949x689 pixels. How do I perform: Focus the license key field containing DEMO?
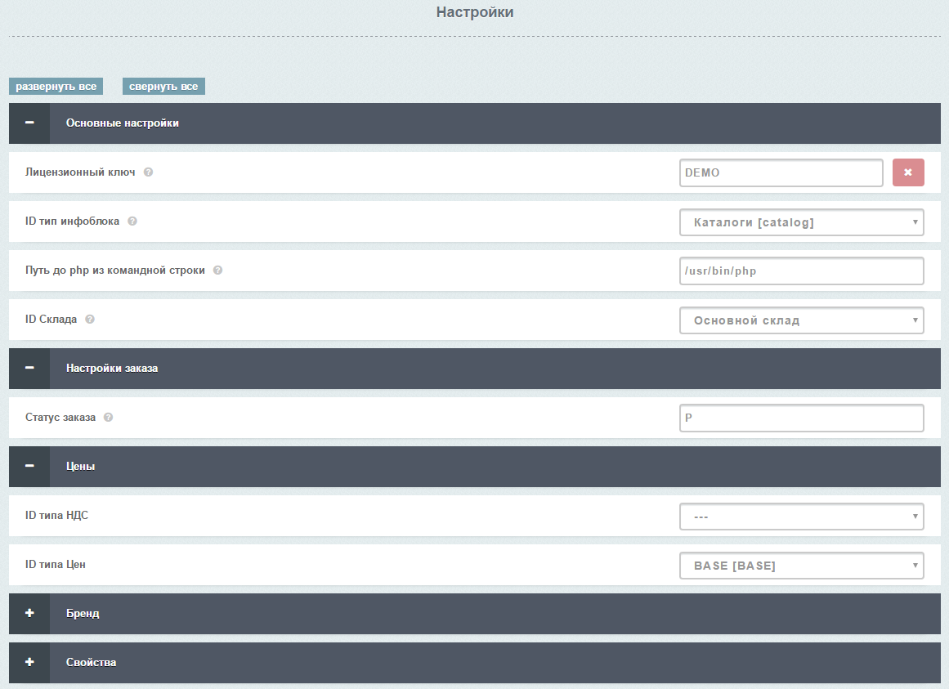(x=781, y=172)
